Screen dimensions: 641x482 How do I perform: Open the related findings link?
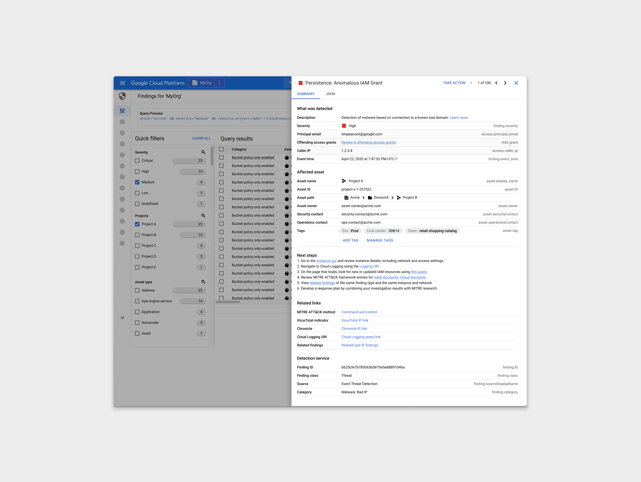click(x=322, y=283)
